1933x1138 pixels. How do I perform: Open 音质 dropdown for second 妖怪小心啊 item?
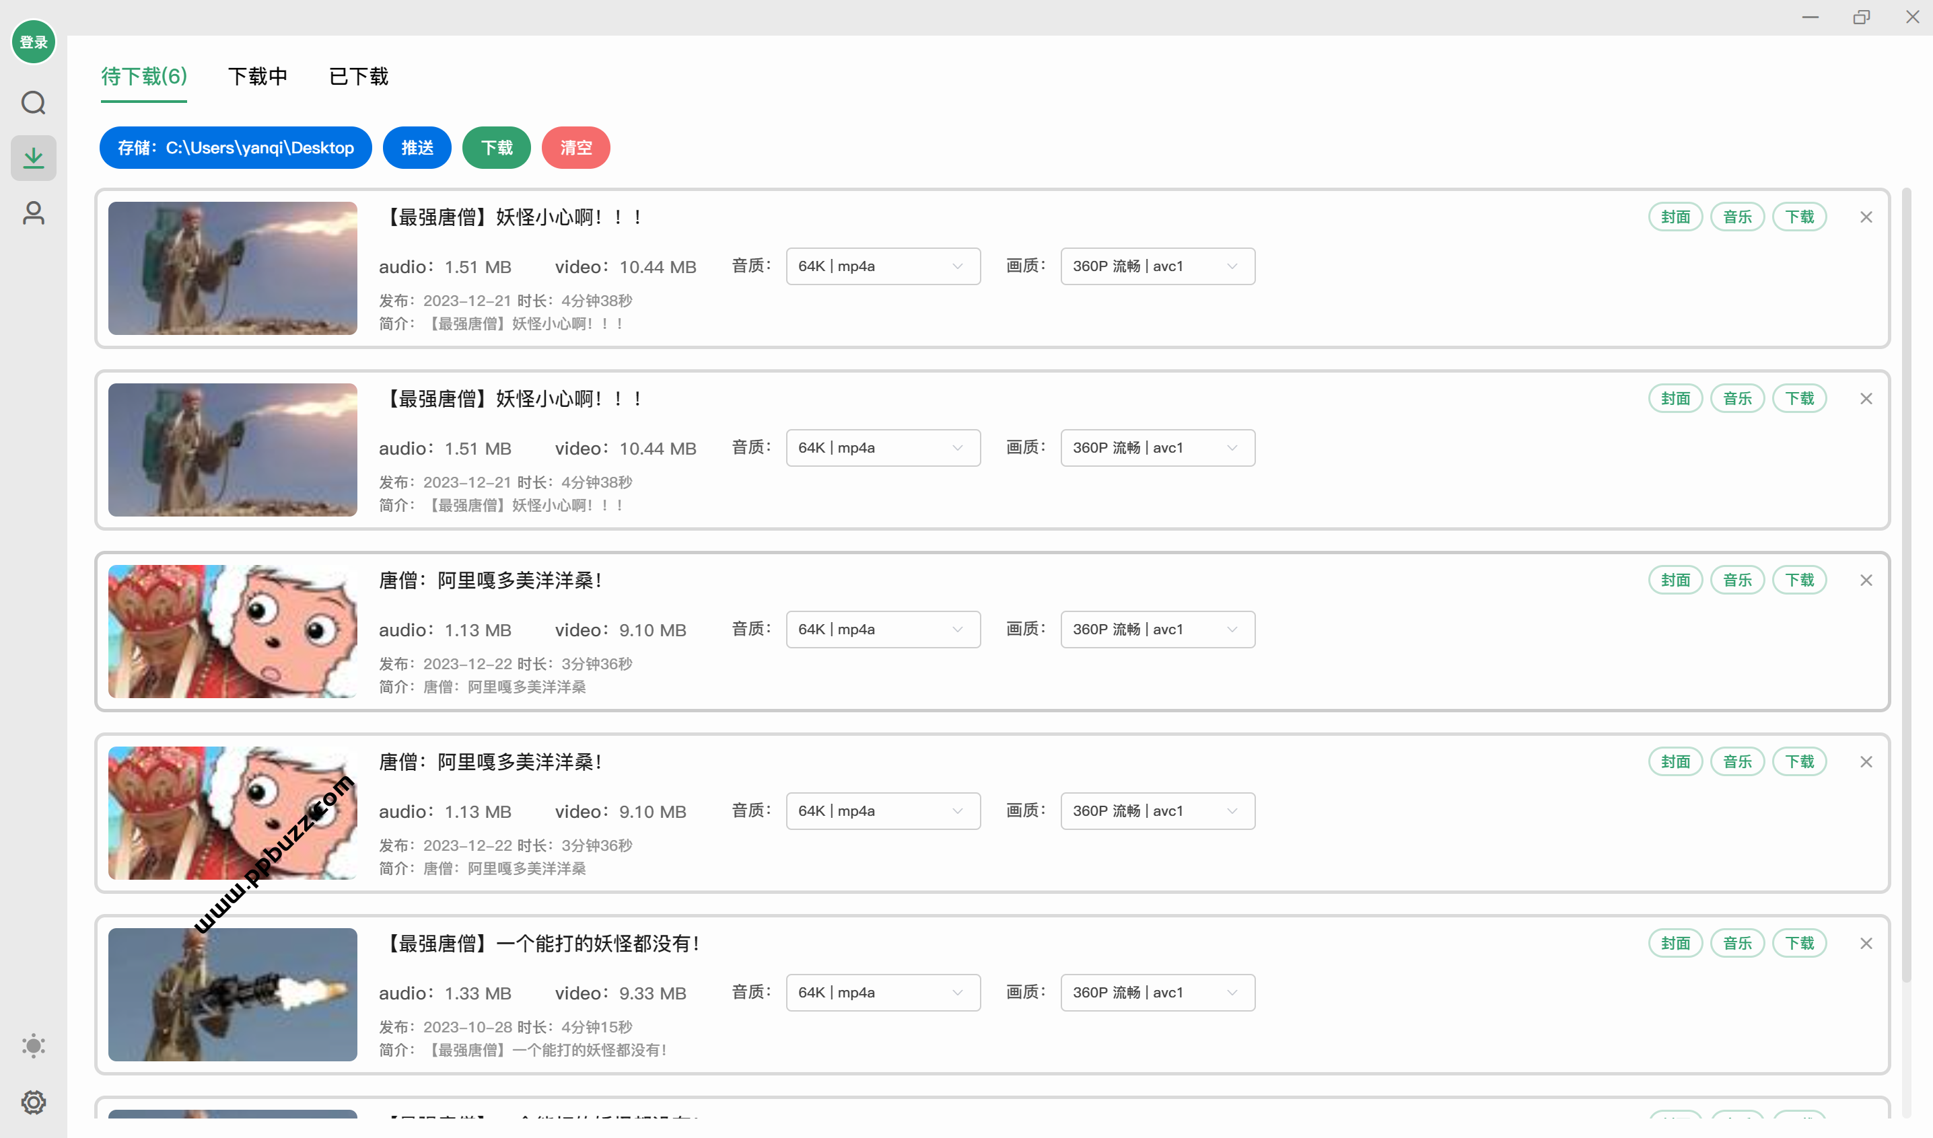(883, 448)
